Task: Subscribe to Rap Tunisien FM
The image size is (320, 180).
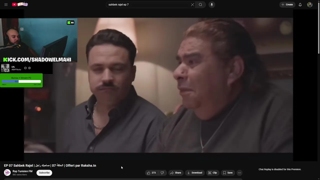Action: 44,173
